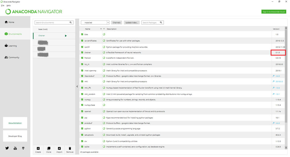Toggle the numpy package checkbox
Image resolution: width=290 pixels, height=157 pixels.
click(82, 99)
